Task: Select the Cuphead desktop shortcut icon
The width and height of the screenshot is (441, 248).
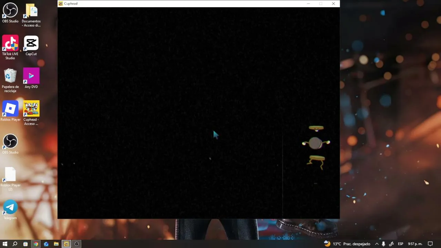Action: [31, 113]
